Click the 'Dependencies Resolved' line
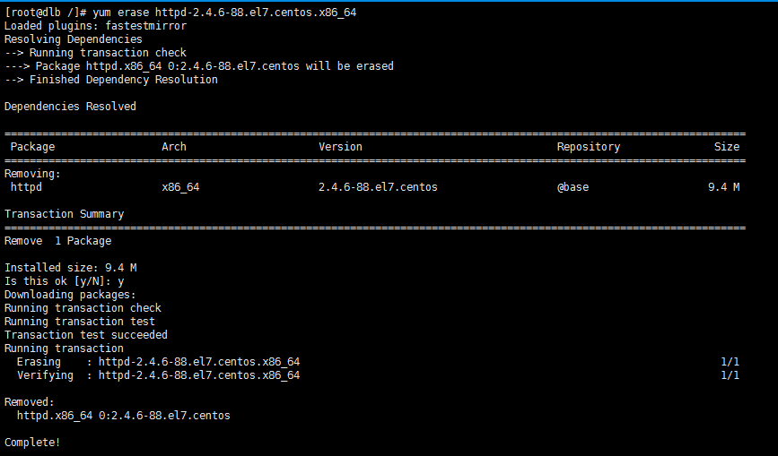Image resolution: width=778 pixels, height=456 pixels. click(70, 107)
